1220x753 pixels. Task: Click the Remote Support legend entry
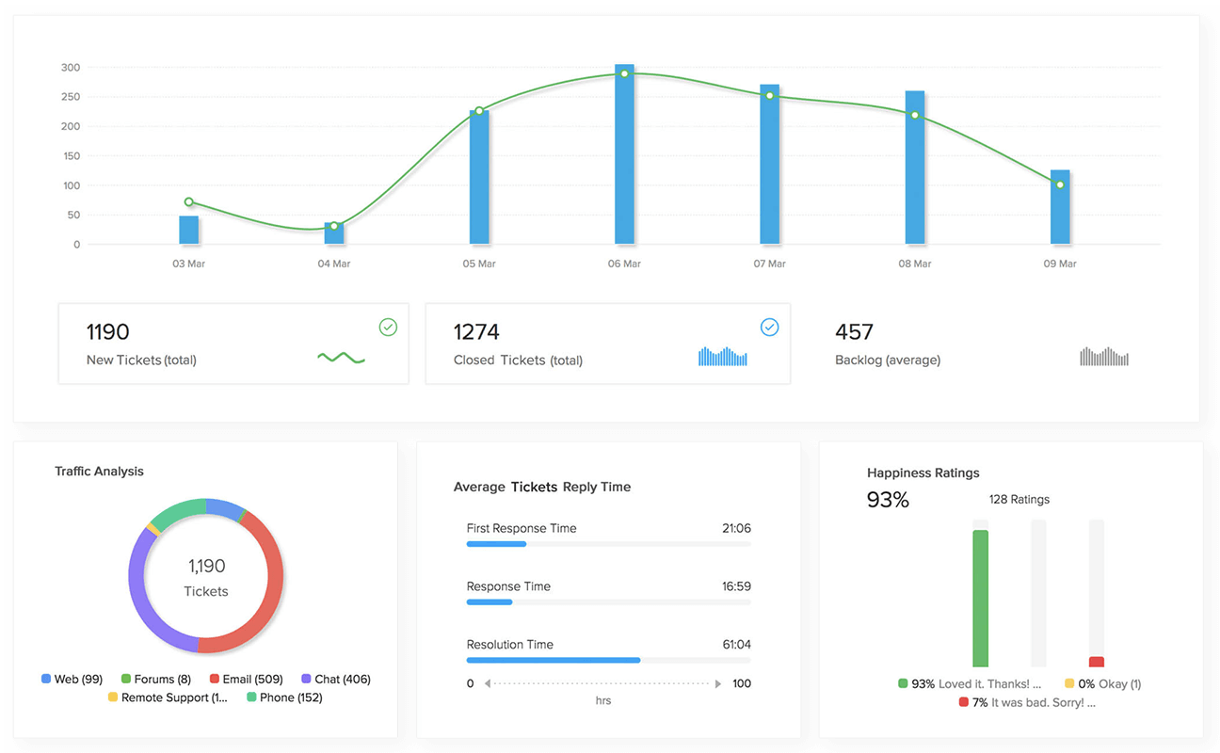click(168, 697)
